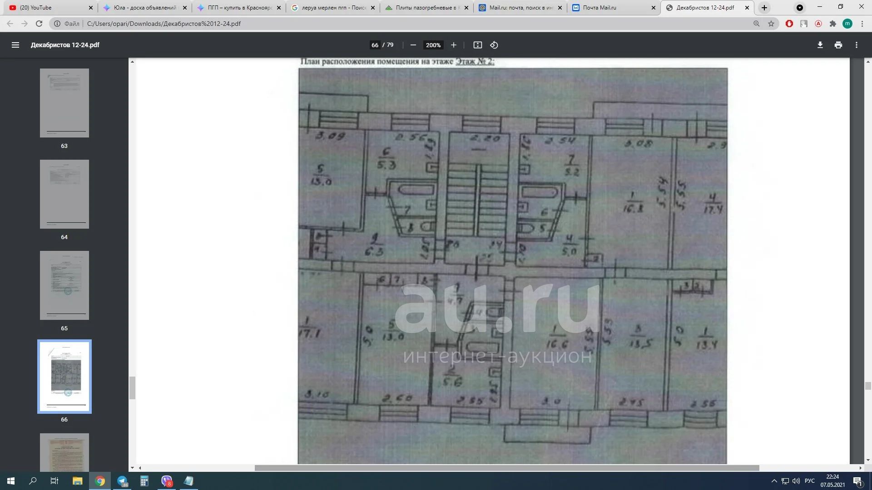Zoom out the PDF with the minus button
The width and height of the screenshot is (872, 490).
pyautogui.click(x=413, y=45)
